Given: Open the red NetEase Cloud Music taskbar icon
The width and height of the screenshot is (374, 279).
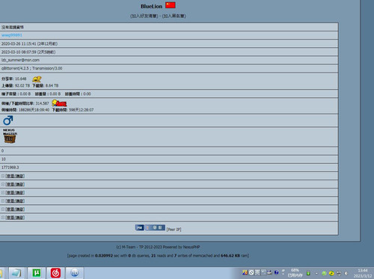Looking at the screenshot, I should click(x=55, y=273).
